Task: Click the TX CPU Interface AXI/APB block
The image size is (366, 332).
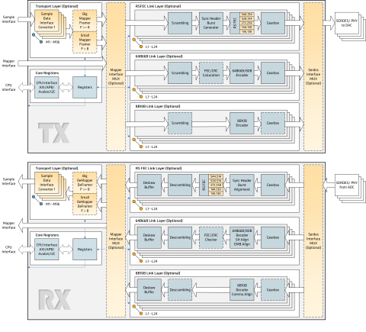Action: point(47,87)
